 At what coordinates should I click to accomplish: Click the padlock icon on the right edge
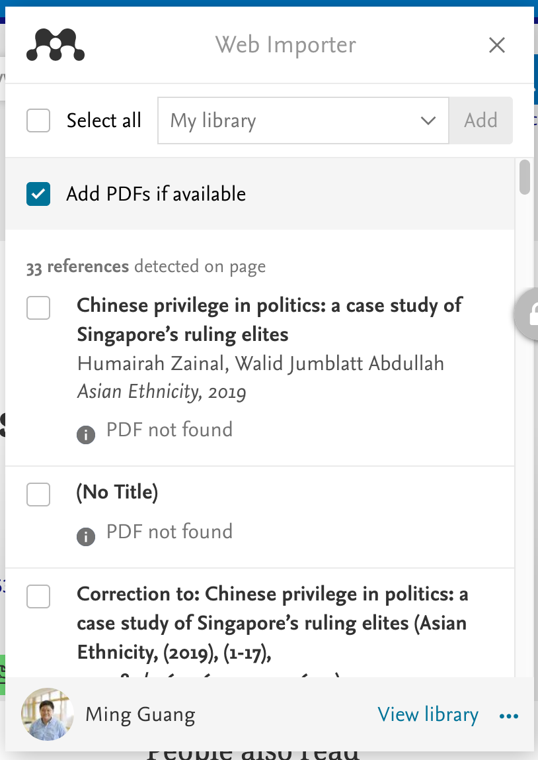(533, 314)
